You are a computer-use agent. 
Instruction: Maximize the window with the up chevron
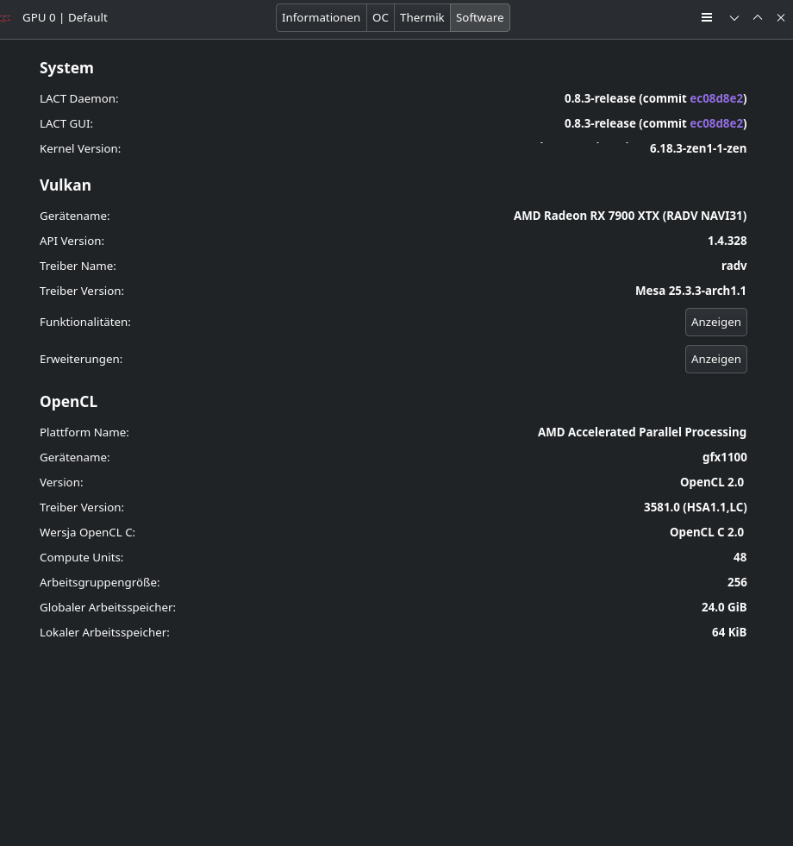tap(758, 17)
